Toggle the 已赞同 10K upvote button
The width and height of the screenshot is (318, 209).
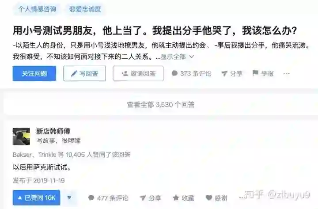click(36, 198)
